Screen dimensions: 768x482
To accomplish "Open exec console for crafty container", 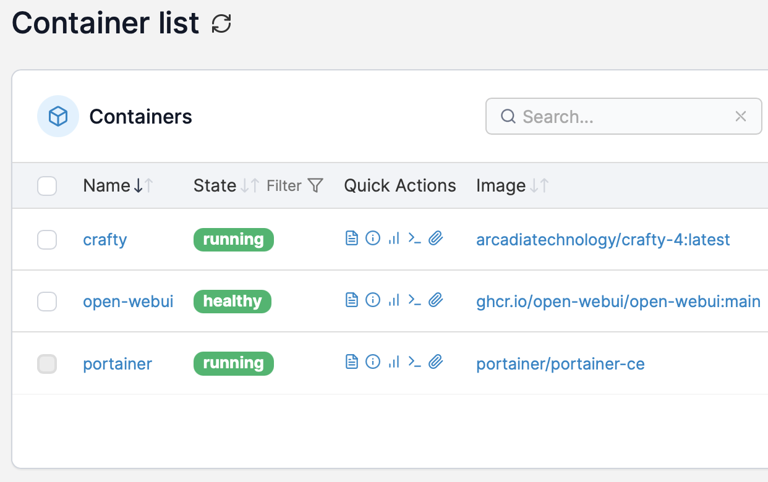I will [414, 239].
